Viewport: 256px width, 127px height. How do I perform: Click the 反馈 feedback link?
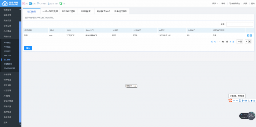point(245,4)
